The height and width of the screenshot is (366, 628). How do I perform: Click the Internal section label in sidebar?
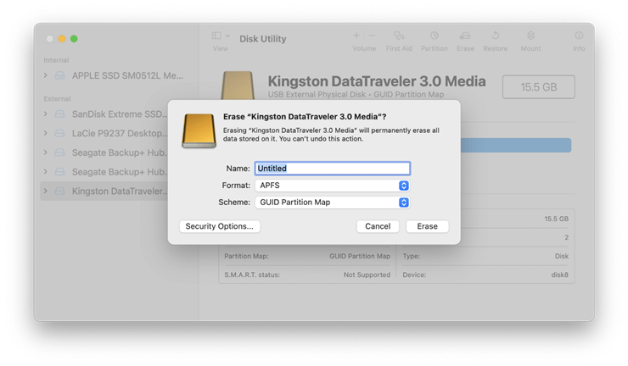[x=56, y=60]
